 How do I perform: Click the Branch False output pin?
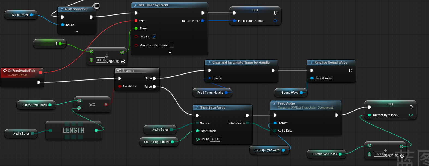click(x=155, y=87)
